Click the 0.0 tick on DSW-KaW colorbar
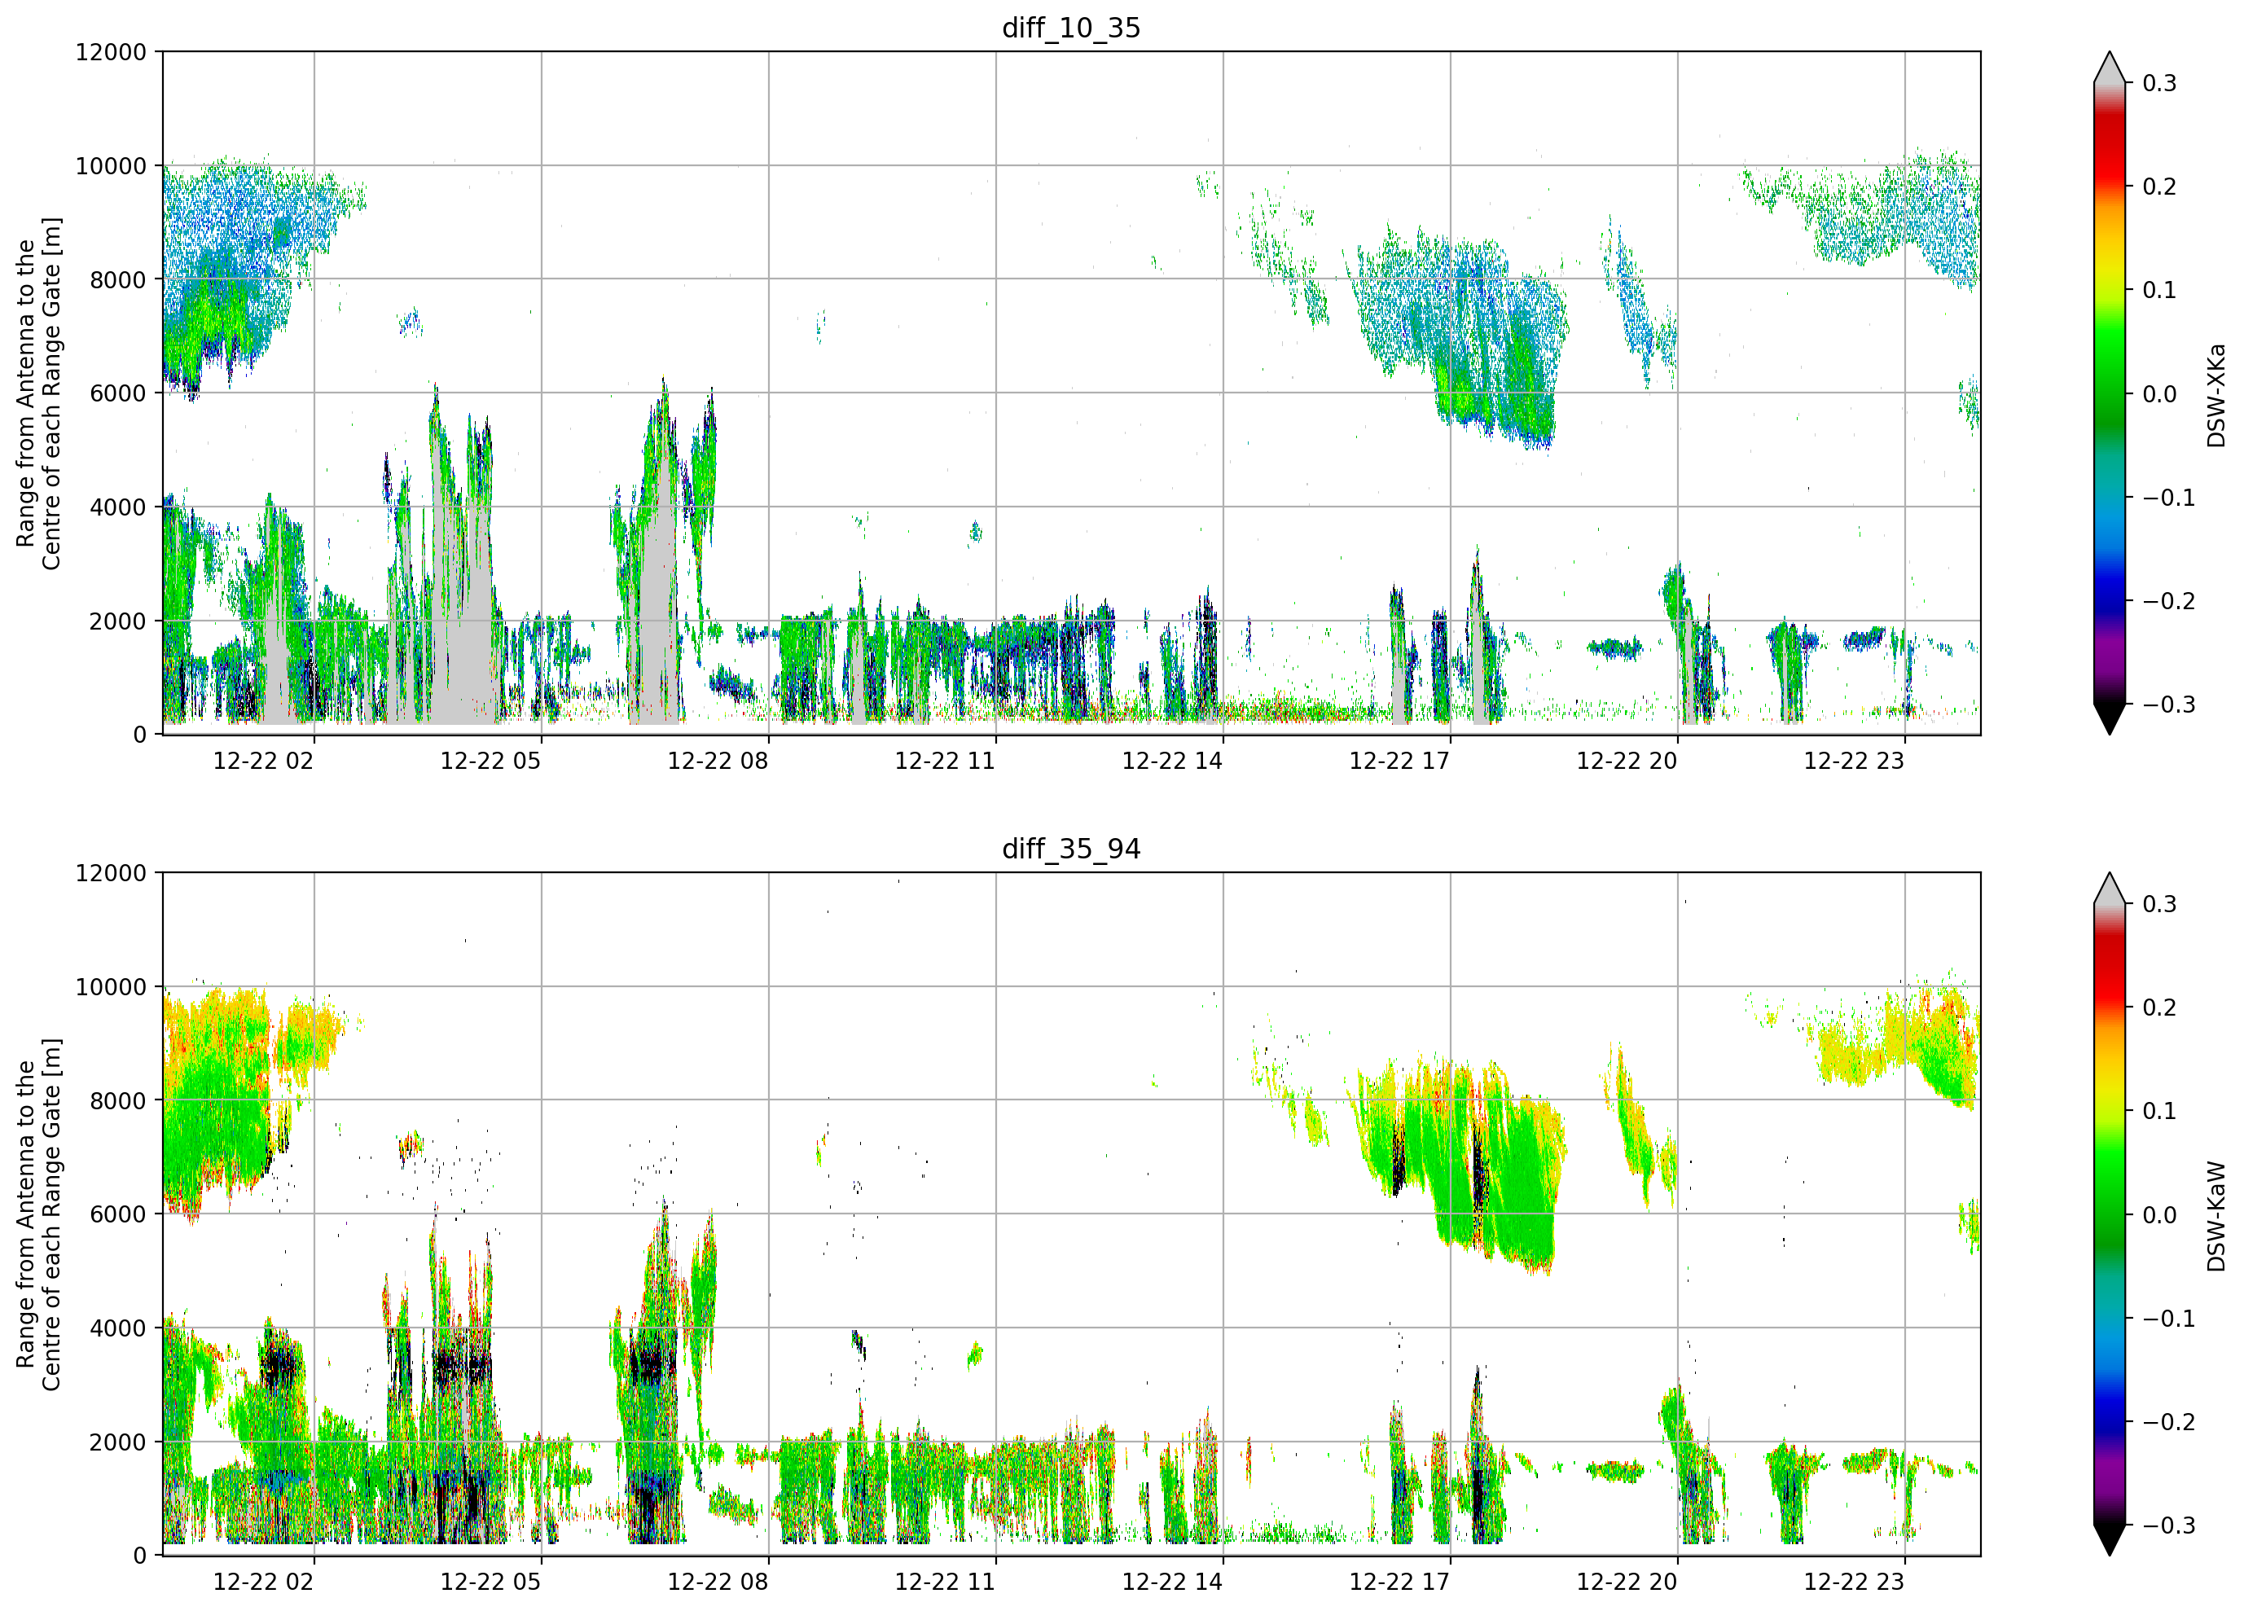 coord(2160,1215)
